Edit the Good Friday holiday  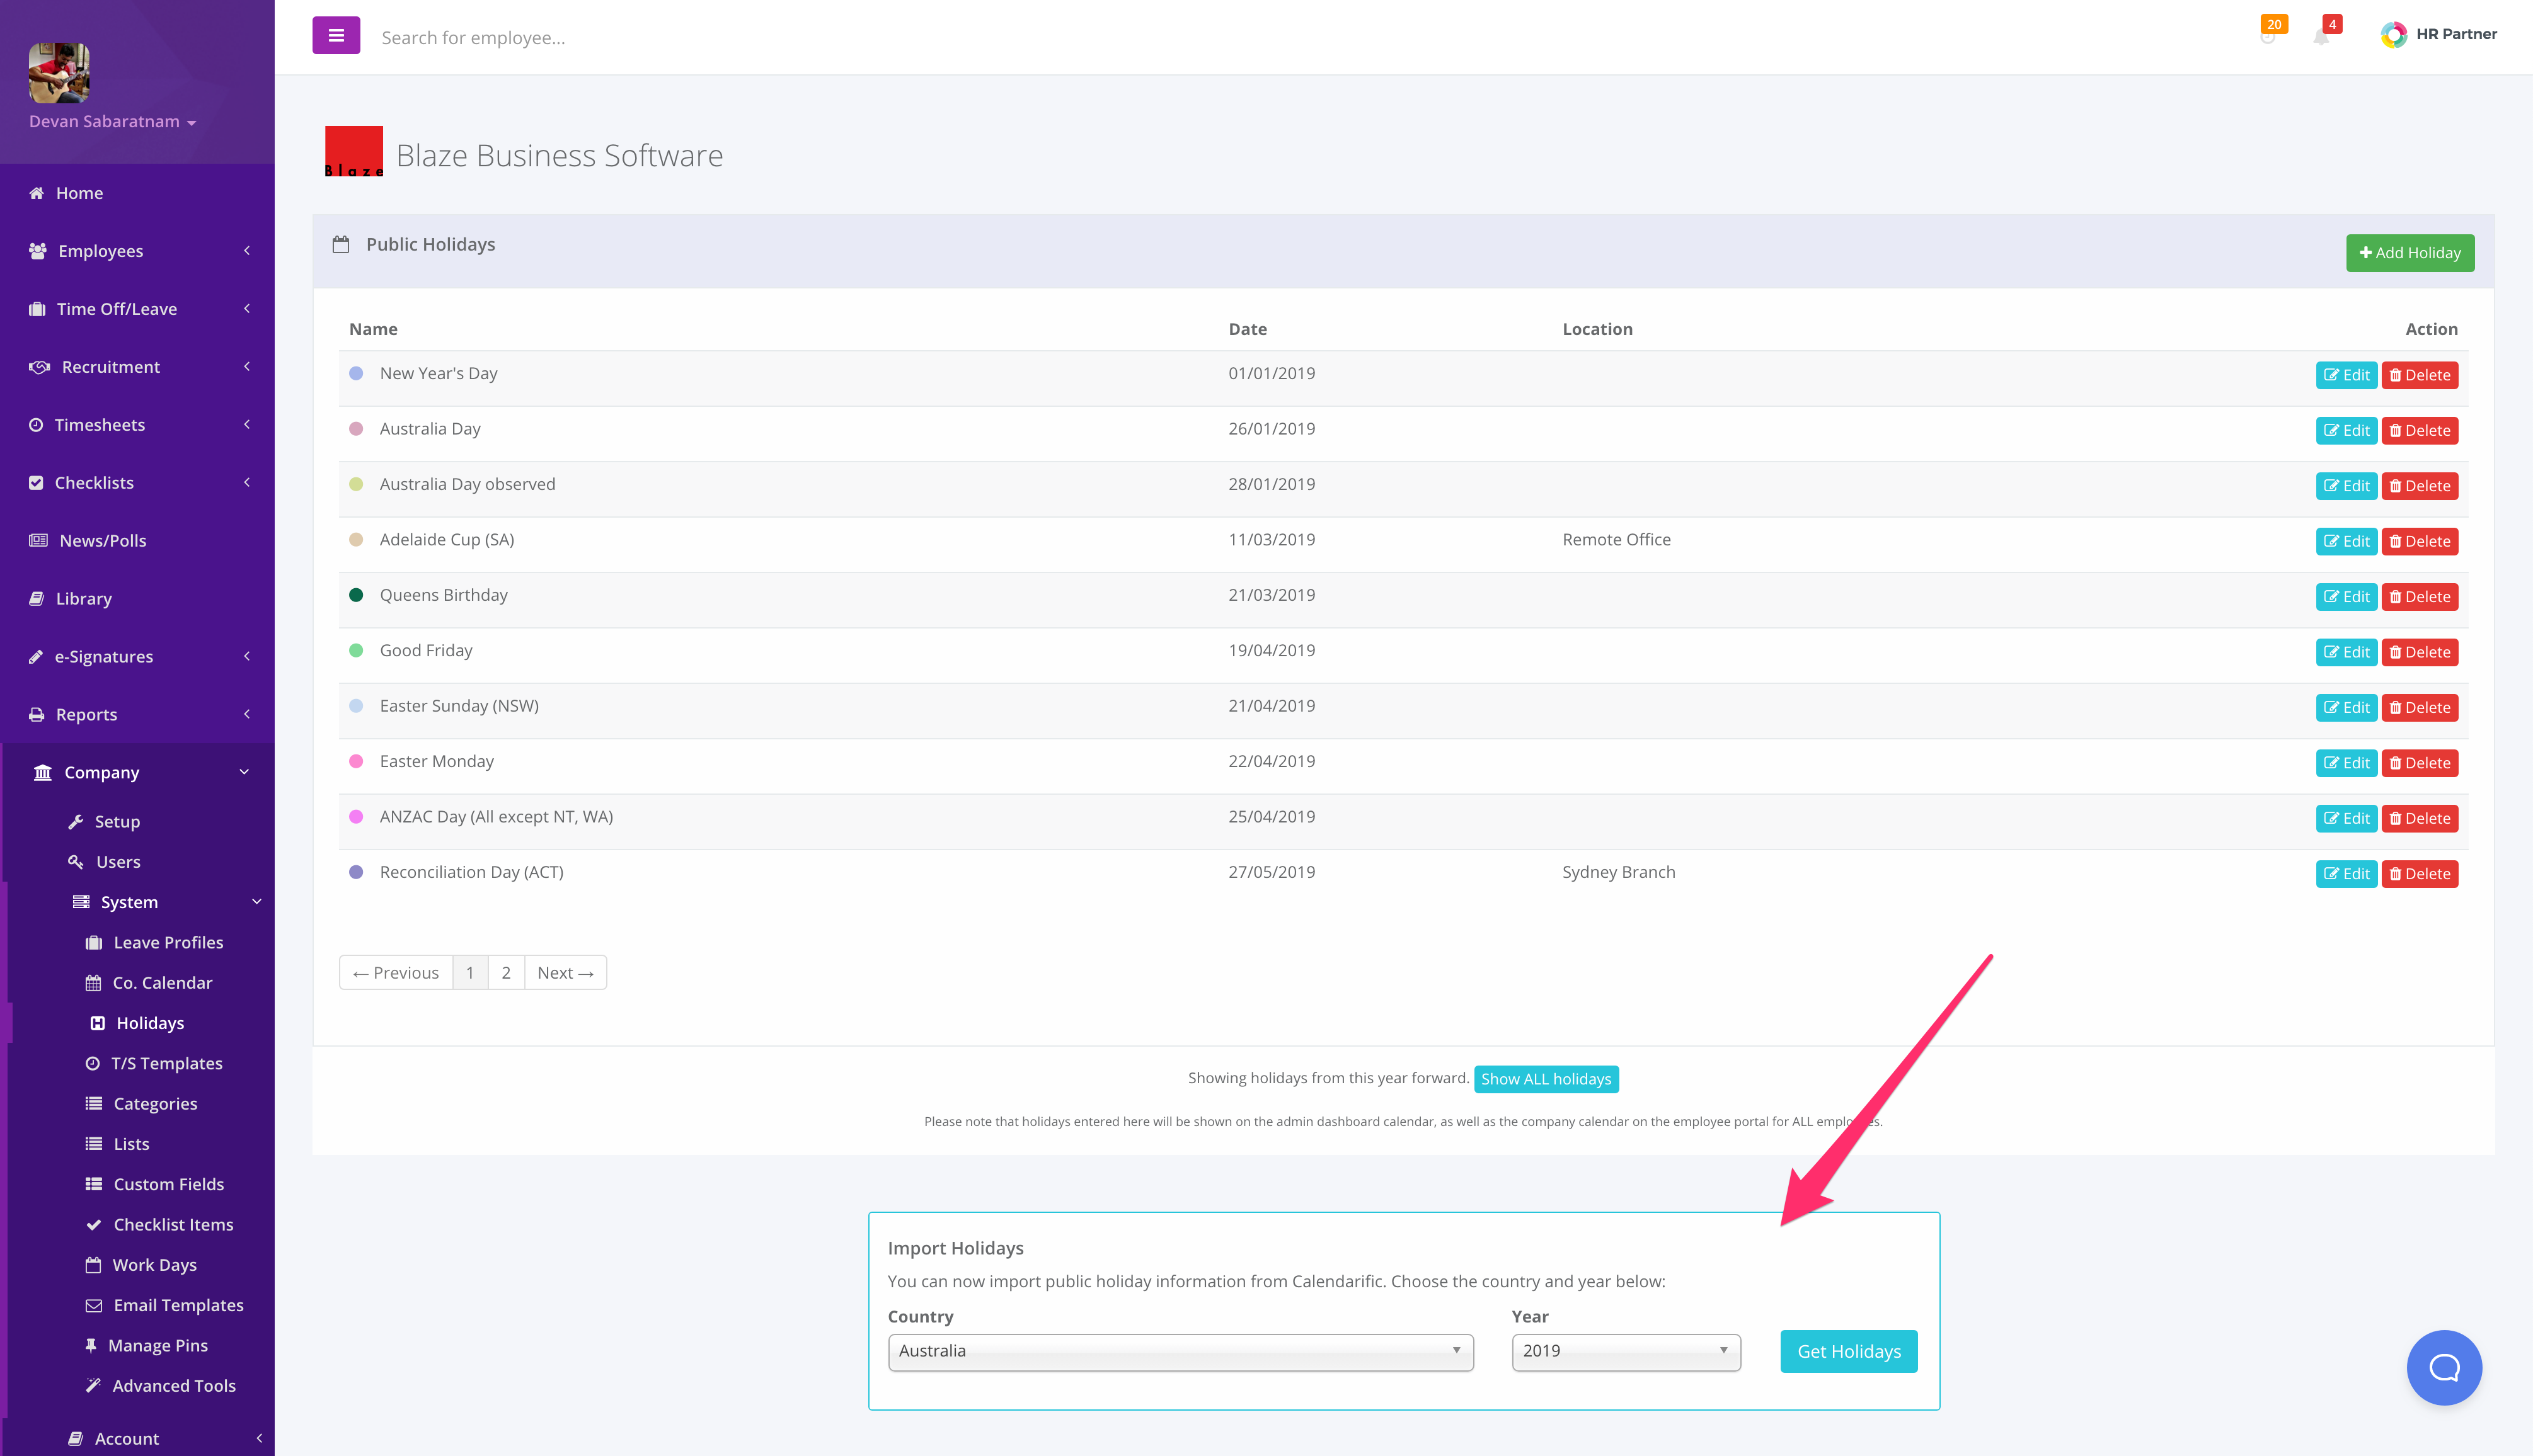[2346, 653]
